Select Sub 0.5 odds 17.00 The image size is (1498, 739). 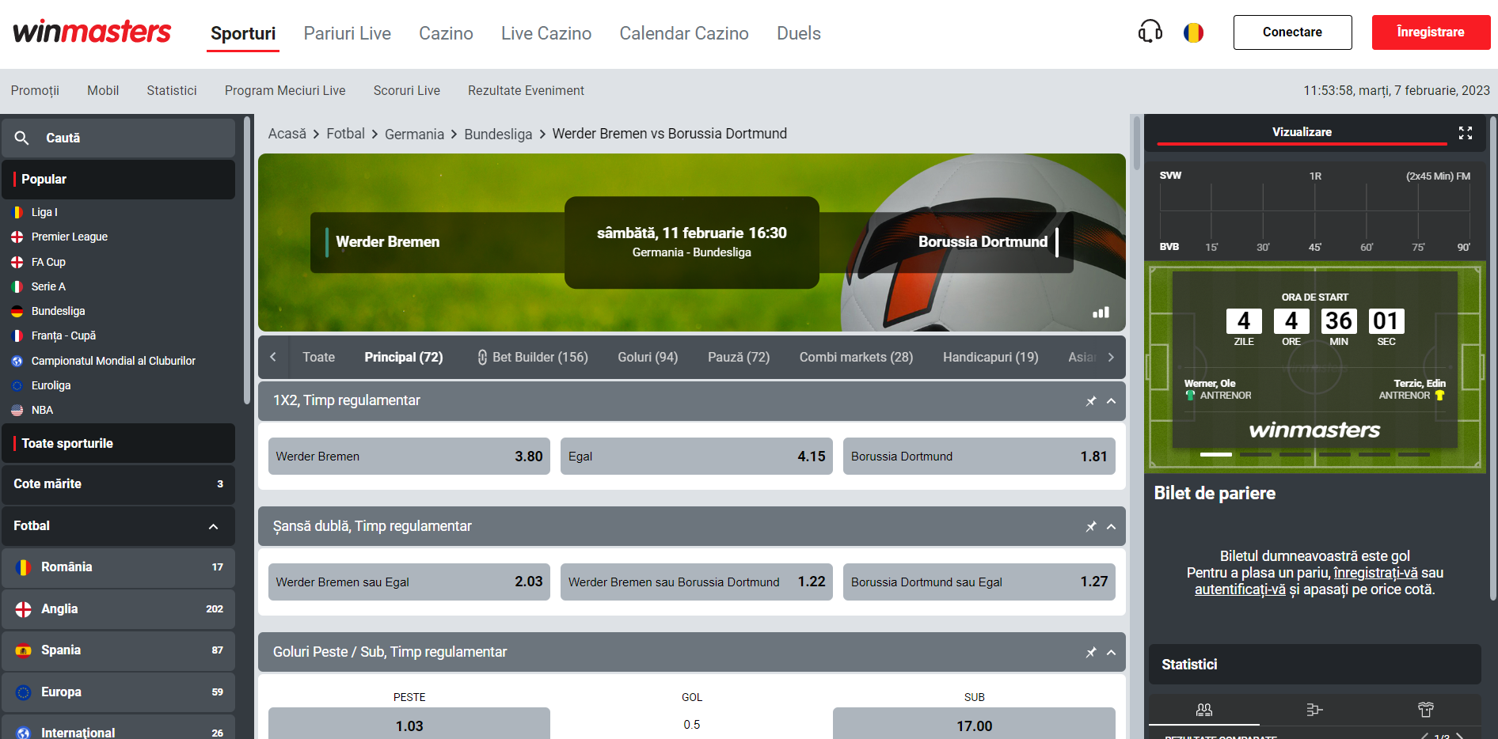974,725
